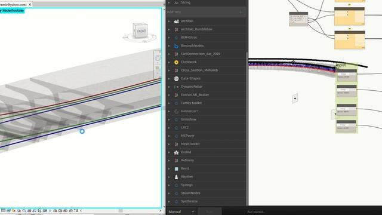Image resolution: width=382 pixels, height=215 pixels.
Task: Click the Input group title in Dynamo
Action: 341,65
